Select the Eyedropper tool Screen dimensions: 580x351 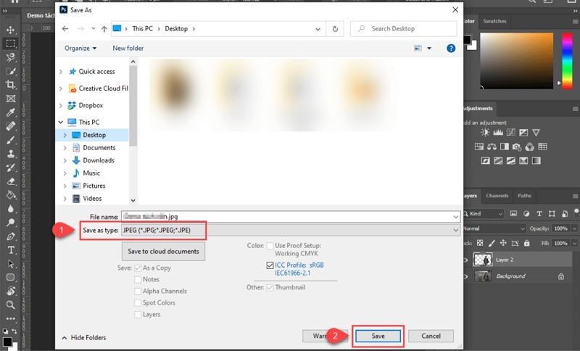point(11,112)
